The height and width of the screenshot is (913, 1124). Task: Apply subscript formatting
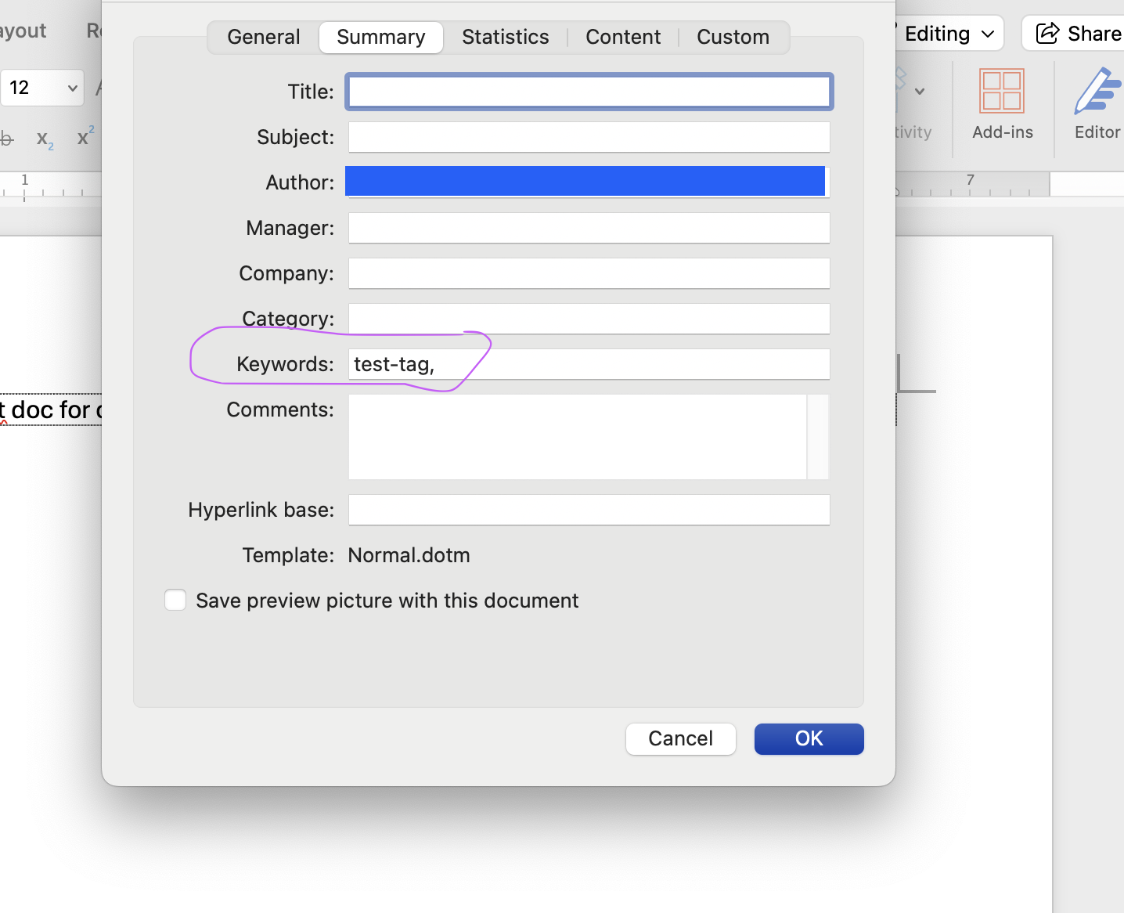click(45, 139)
